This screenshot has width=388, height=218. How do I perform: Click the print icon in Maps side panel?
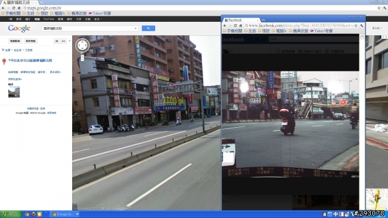[56, 41]
